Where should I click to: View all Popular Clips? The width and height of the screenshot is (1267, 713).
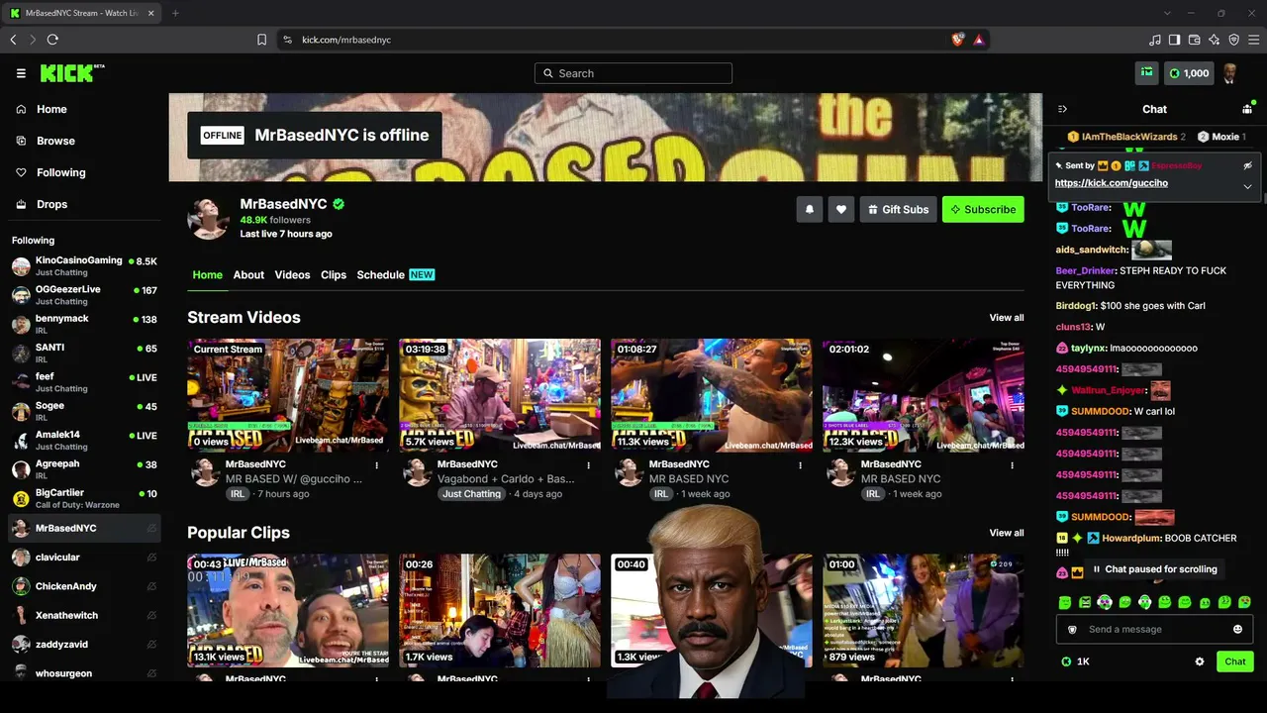1006,533
